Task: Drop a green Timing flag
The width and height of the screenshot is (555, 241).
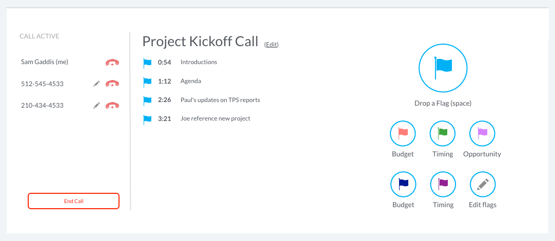Action: pos(443,133)
